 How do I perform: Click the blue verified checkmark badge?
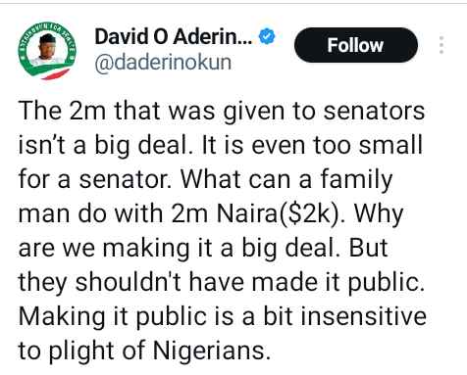[x=267, y=36]
